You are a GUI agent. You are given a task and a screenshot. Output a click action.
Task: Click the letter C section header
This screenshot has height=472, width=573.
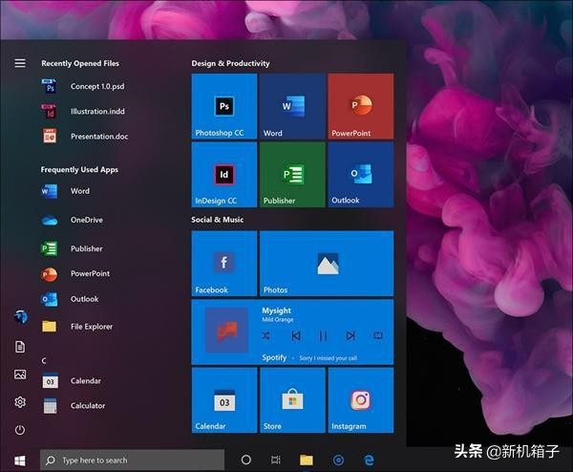coord(44,361)
